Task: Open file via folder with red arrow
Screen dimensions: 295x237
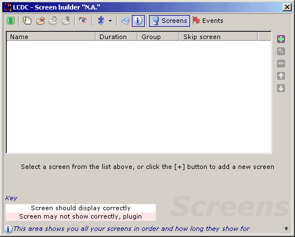Action: [x=40, y=21]
